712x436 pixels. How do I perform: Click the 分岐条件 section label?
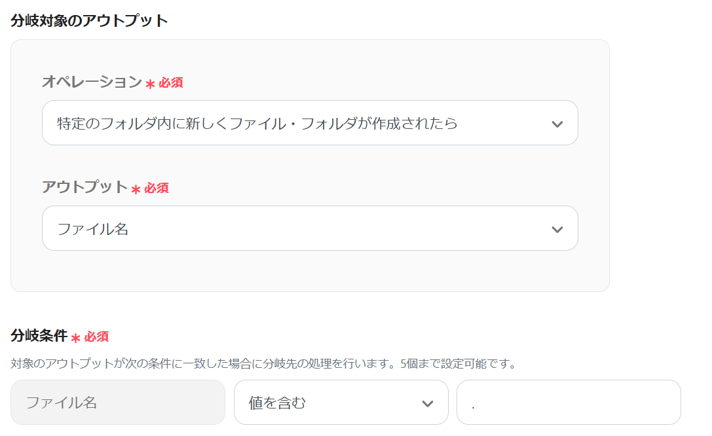tap(39, 336)
